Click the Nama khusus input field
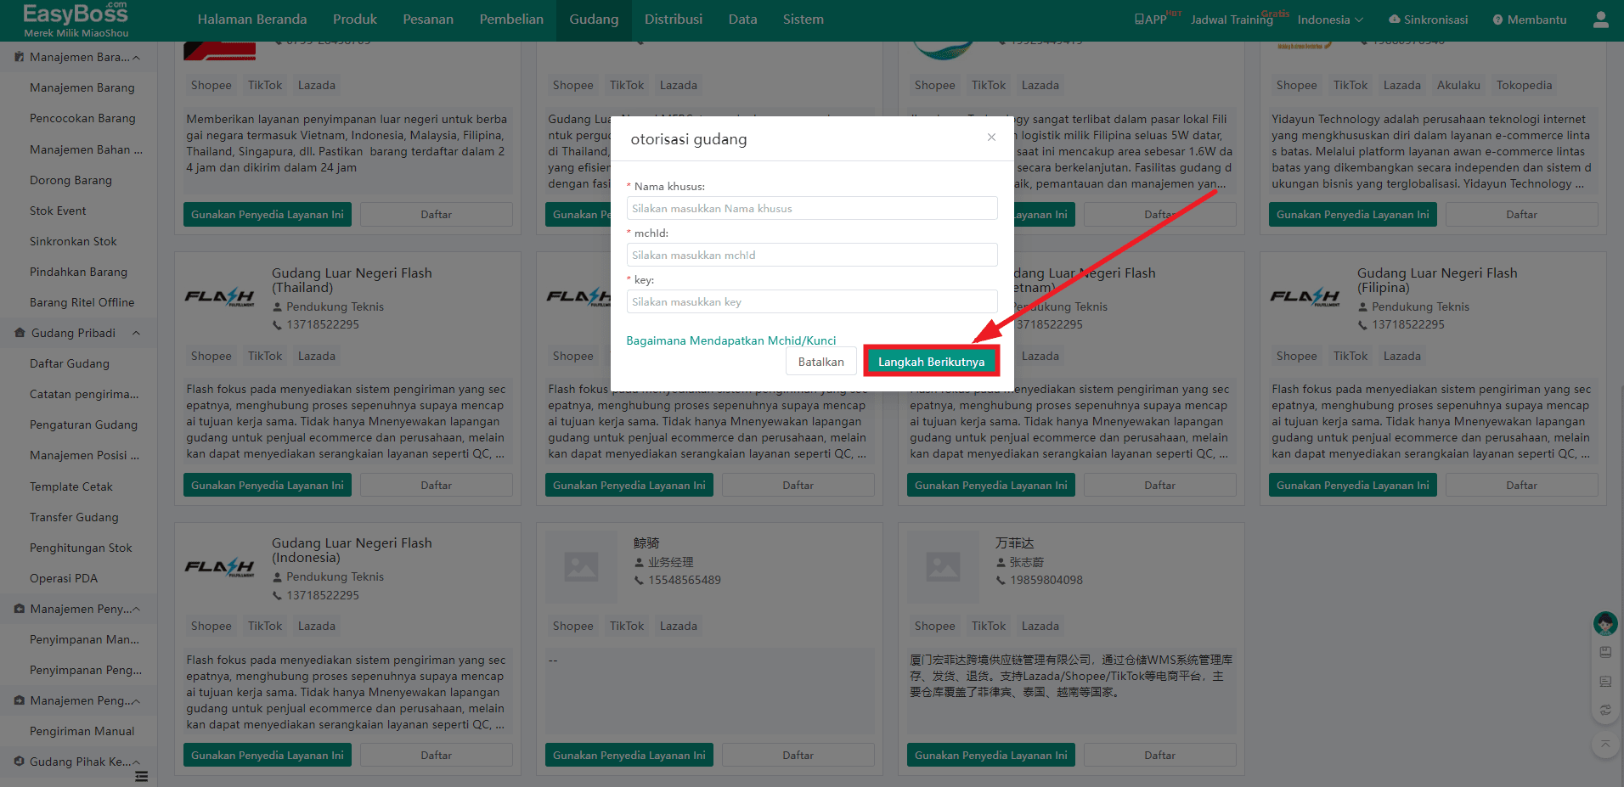This screenshot has width=1624, height=787. [x=812, y=208]
